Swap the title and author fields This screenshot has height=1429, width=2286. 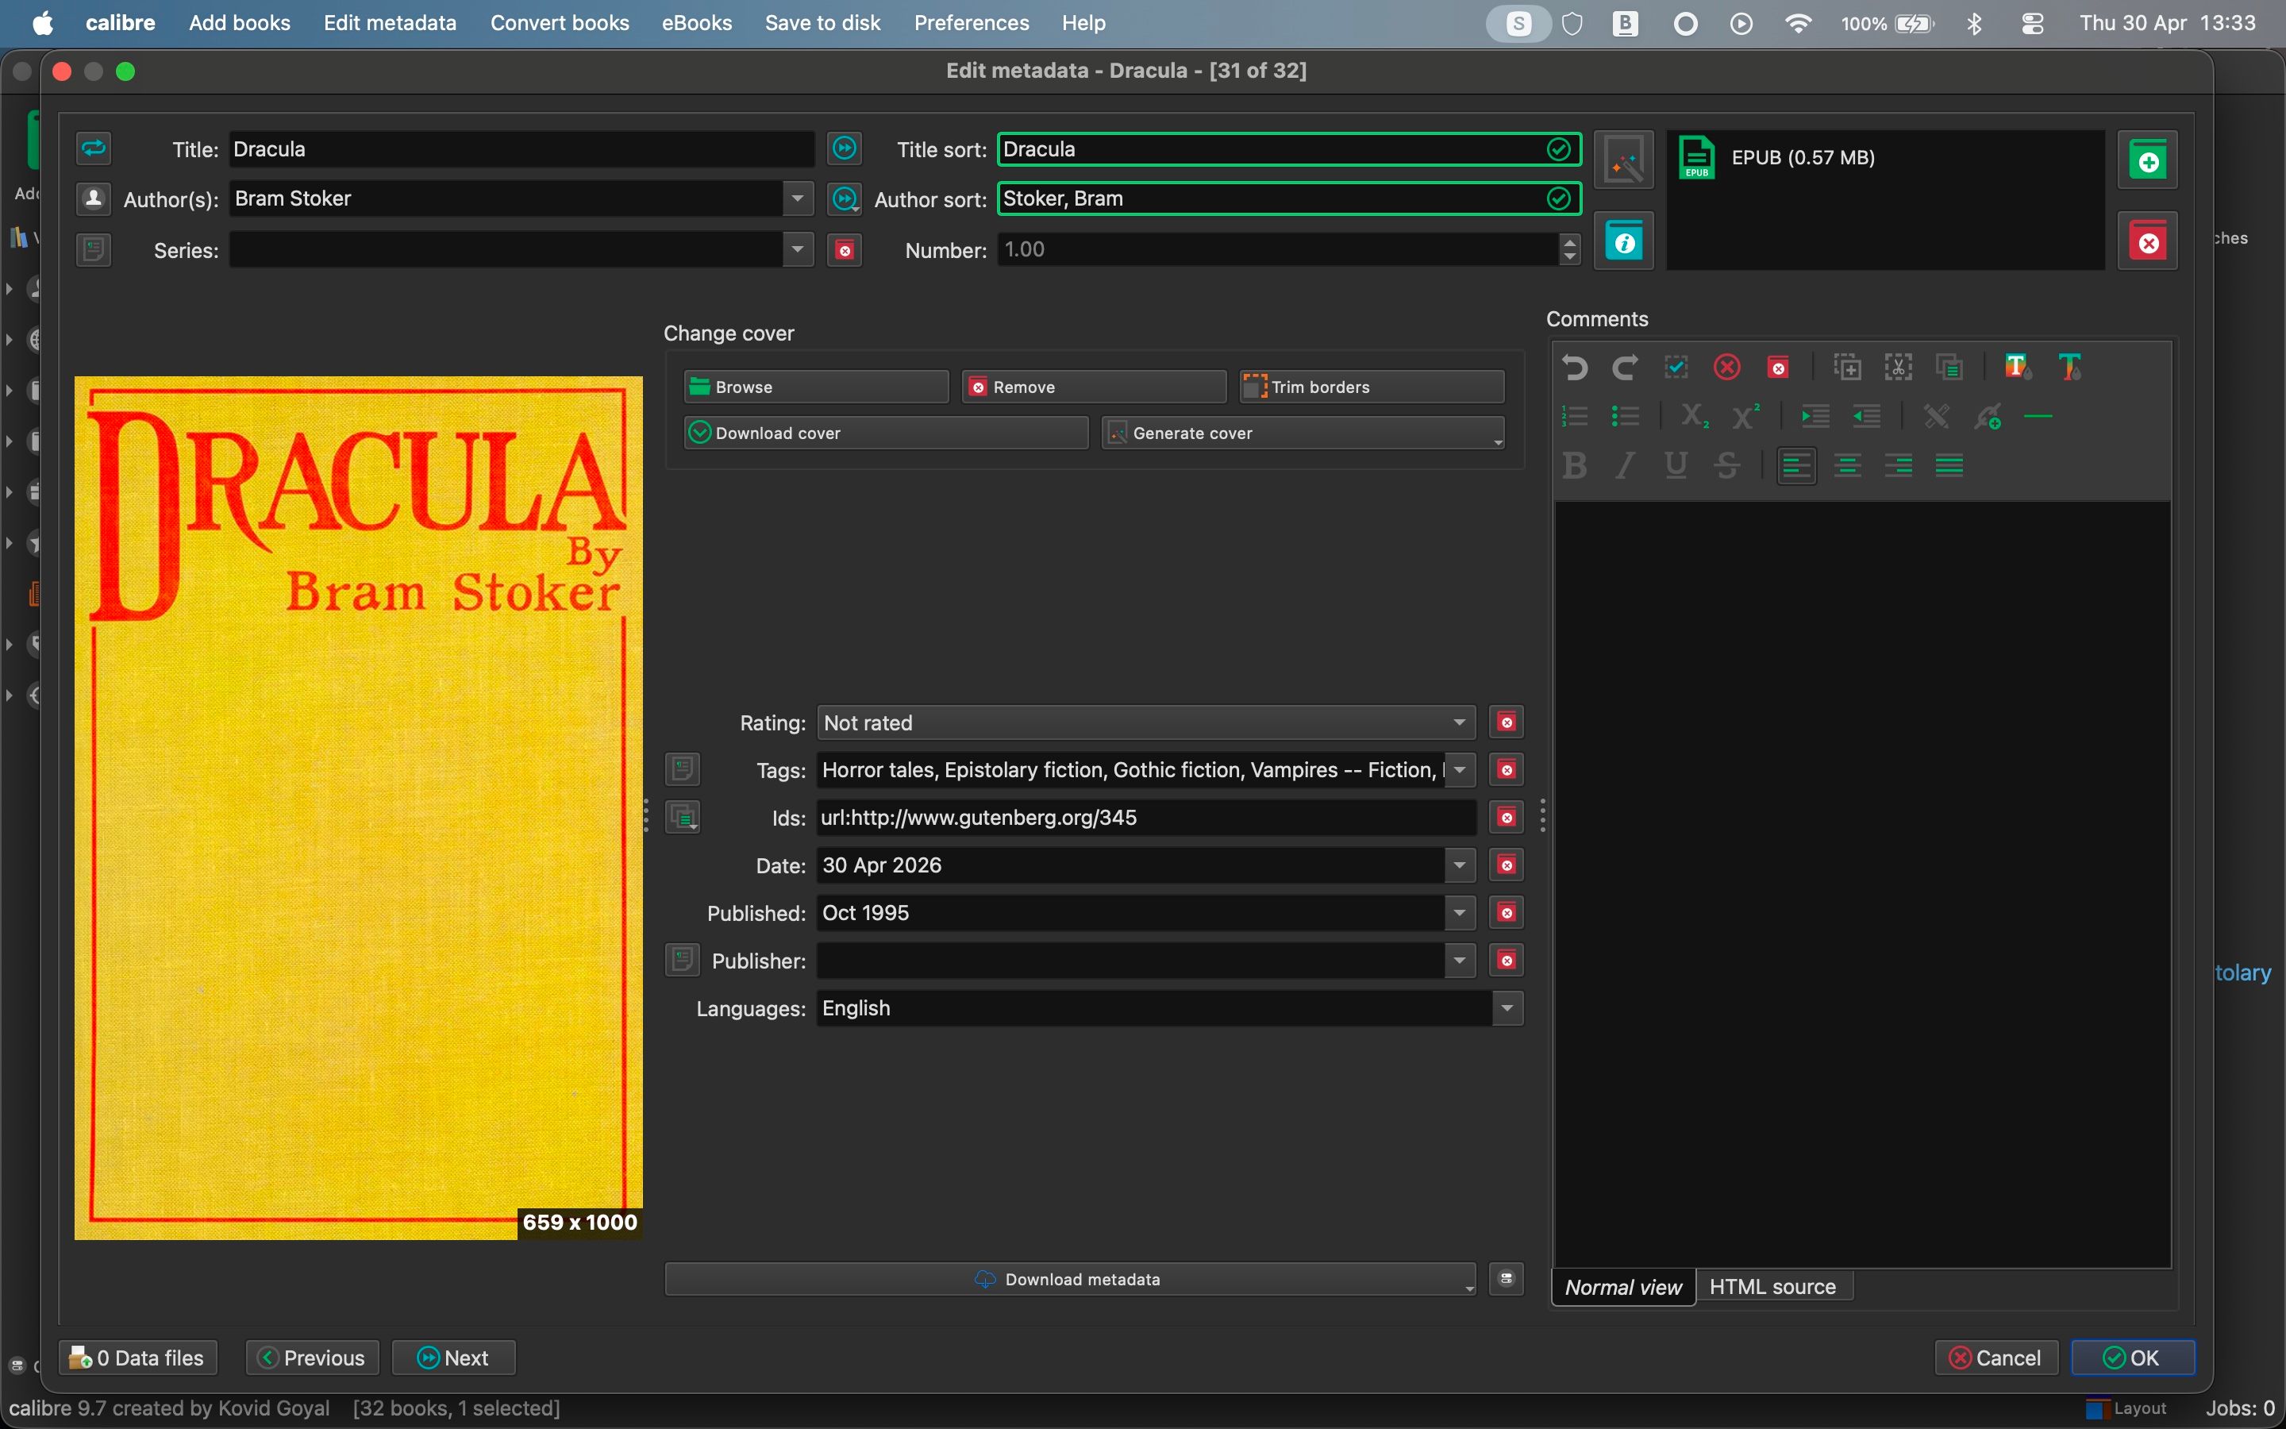click(94, 148)
